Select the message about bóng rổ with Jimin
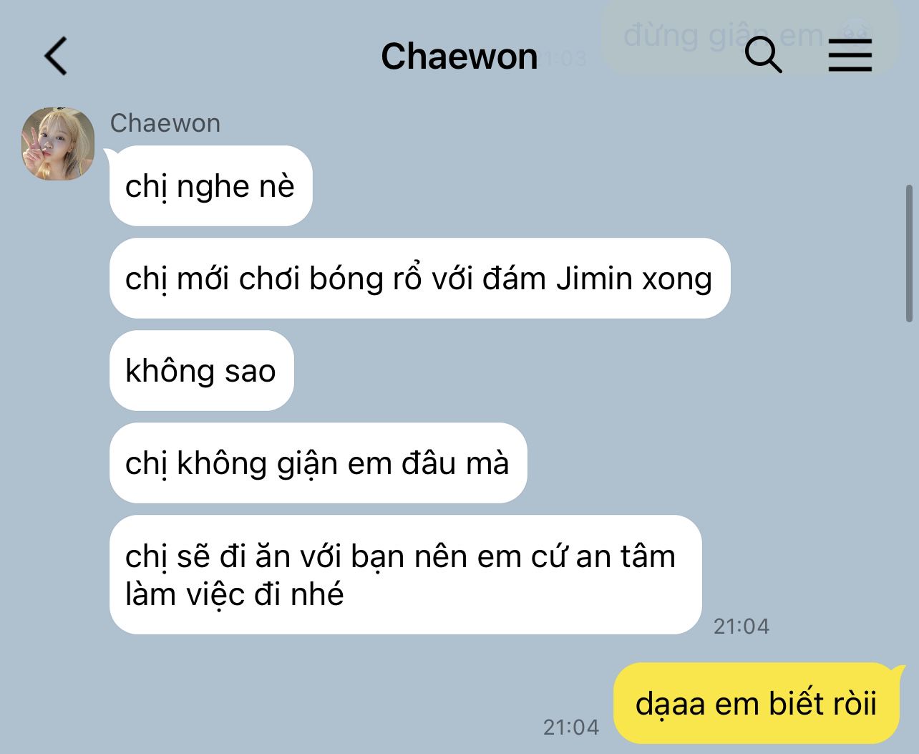Viewport: 919px width, 754px height. [x=419, y=279]
